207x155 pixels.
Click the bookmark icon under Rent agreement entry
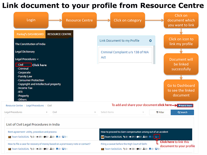point(57,137)
